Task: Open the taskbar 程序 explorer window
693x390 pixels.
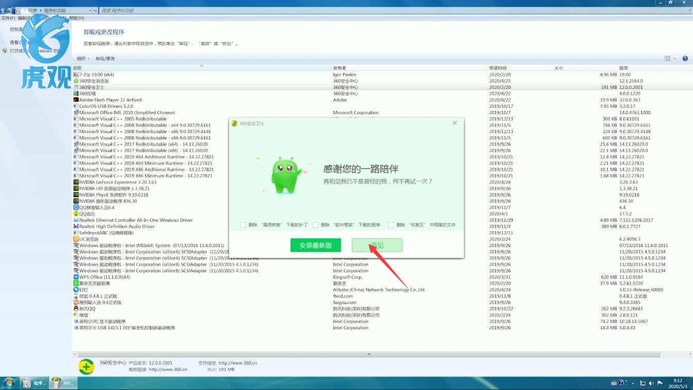Action: pos(35,383)
